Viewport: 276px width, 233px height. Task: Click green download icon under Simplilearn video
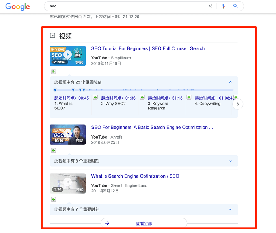point(54,72)
